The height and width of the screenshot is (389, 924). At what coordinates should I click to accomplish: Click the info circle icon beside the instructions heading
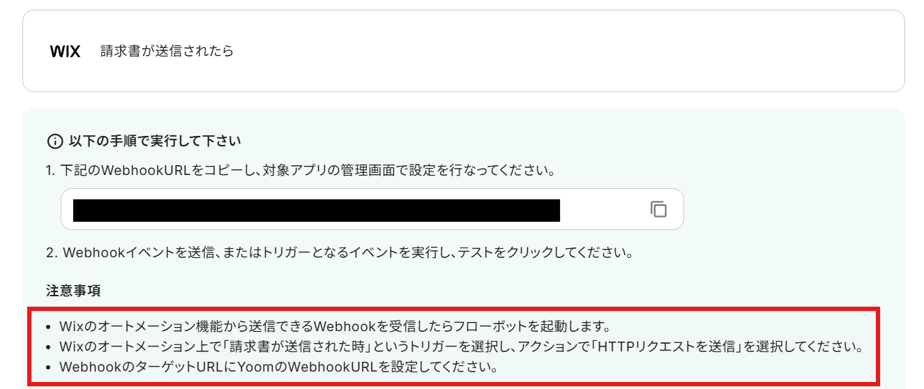[x=54, y=142]
